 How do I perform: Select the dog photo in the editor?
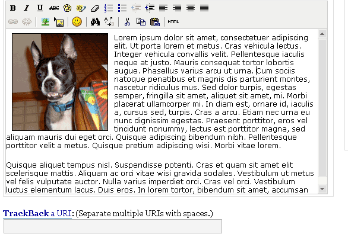[60, 82]
